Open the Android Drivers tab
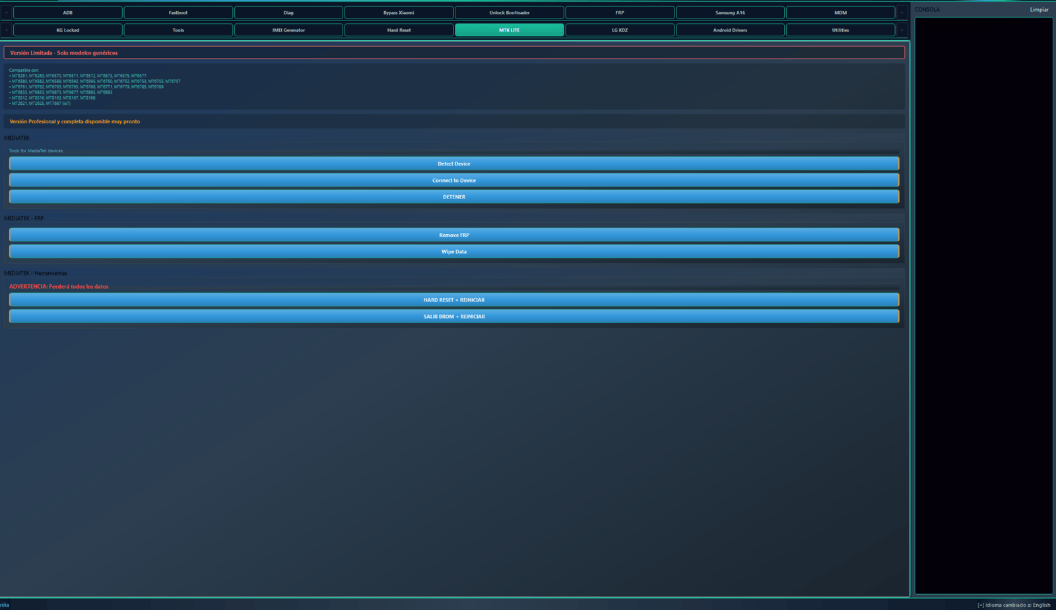This screenshot has height=610, width=1056. click(x=730, y=30)
